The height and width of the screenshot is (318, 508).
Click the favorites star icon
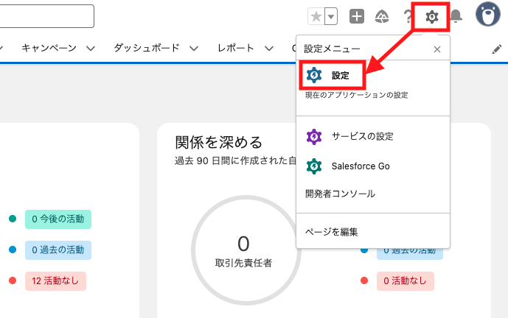pyautogui.click(x=316, y=16)
